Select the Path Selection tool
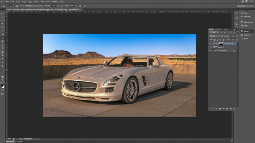Screen dimensions: 255x143 coord(2,69)
